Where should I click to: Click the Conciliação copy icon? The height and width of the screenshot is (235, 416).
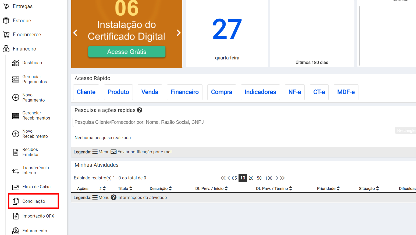click(x=16, y=201)
